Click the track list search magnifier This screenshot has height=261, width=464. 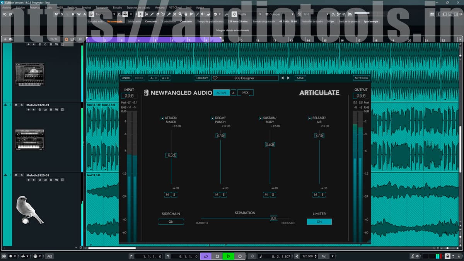pos(80,39)
